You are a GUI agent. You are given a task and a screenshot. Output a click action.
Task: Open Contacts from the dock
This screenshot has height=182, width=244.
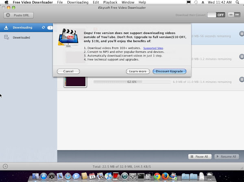[x=84, y=176]
